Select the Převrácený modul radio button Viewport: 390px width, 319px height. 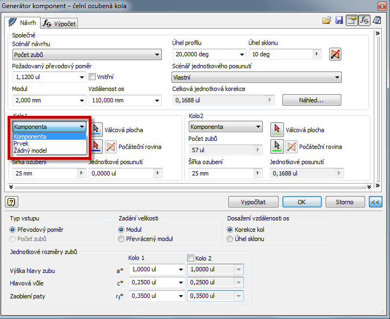pos(122,238)
